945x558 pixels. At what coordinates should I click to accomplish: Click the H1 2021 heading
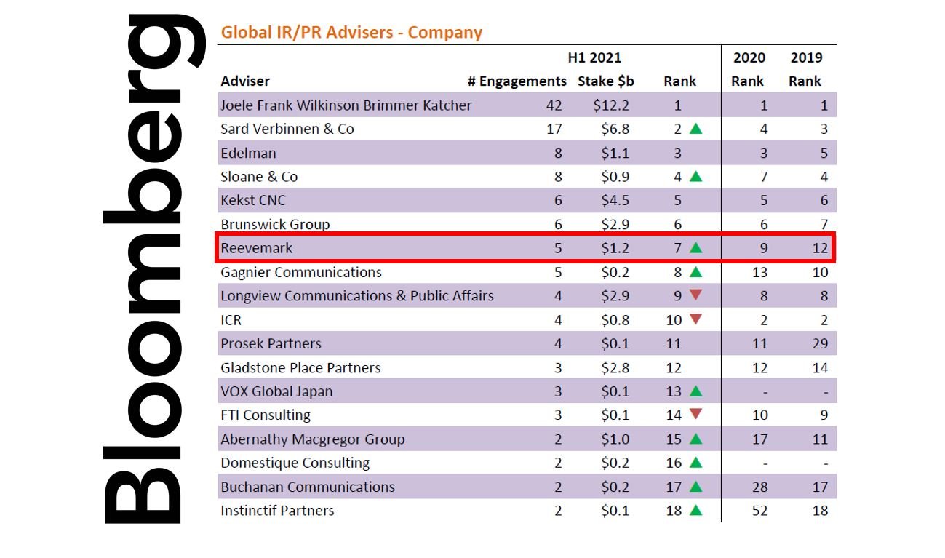(594, 57)
